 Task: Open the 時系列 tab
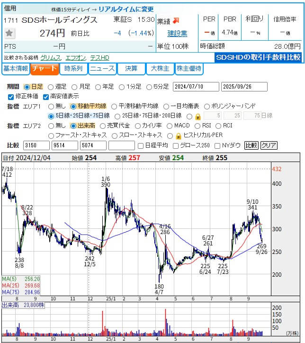[74, 69]
